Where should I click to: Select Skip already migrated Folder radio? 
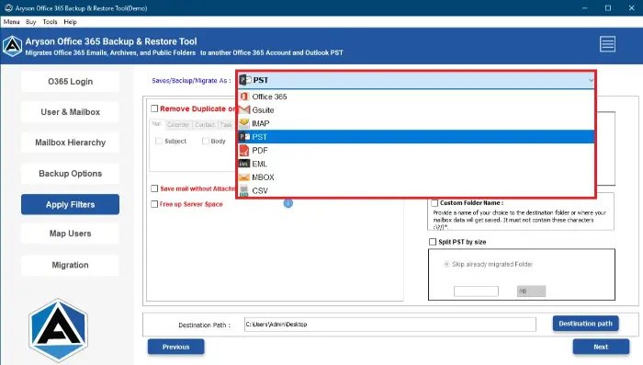coord(446,264)
